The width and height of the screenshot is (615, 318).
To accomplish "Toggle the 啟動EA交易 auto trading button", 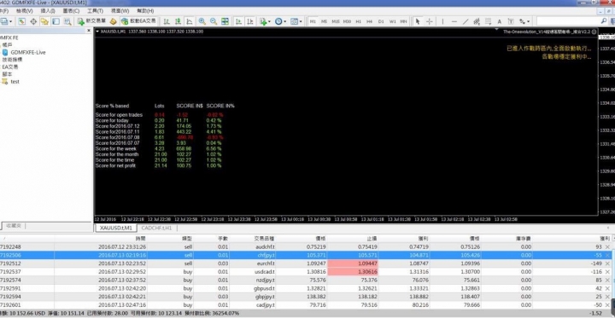I will click(x=138, y=21).
